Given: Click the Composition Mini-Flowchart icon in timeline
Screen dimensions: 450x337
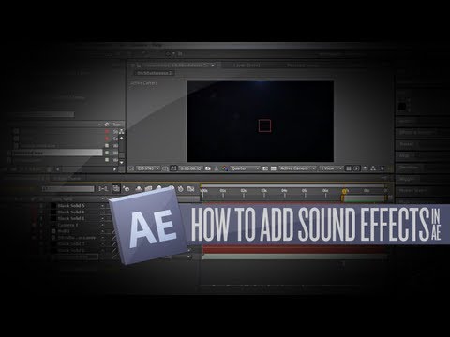Looking at the screenshot, I should pos(103,189).
